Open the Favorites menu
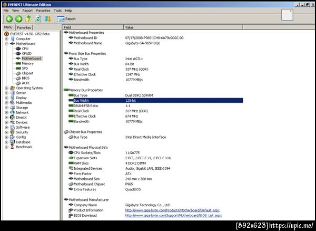Image resolution: width=316 pixels, height=231 pixels. [43, 11]
